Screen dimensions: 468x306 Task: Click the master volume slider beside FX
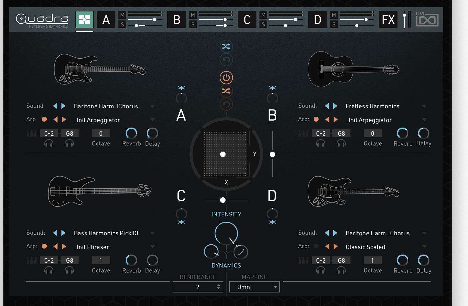[x=404, y=20]
